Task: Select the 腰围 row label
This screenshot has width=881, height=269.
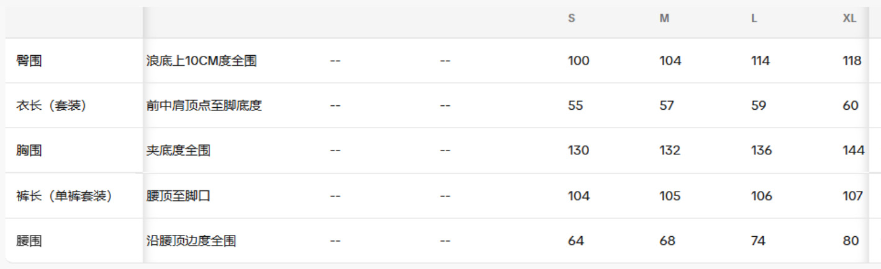Action: pos(29,240)
